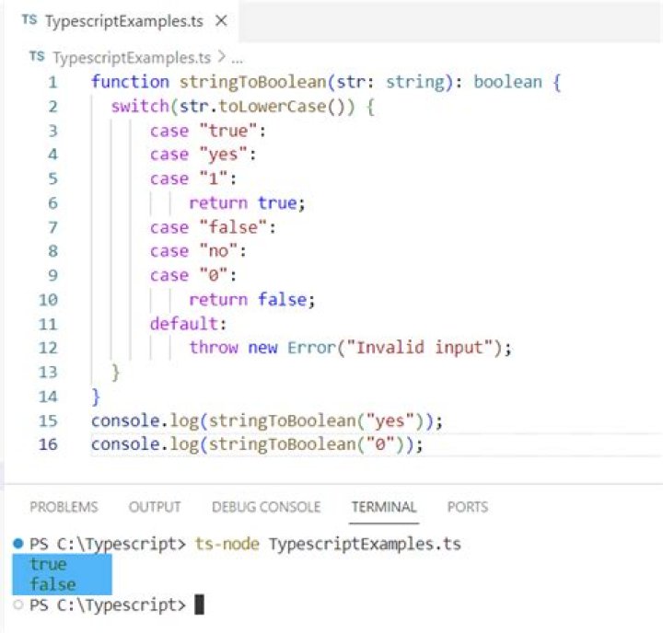This screenshot has height=633, width=663.
Task: Switch to the DEBUG CONSOLE tab
Action: tap(266, 507)
